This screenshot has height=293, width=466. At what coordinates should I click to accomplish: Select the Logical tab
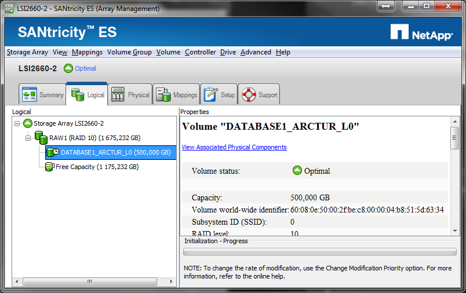coord(87,94)
